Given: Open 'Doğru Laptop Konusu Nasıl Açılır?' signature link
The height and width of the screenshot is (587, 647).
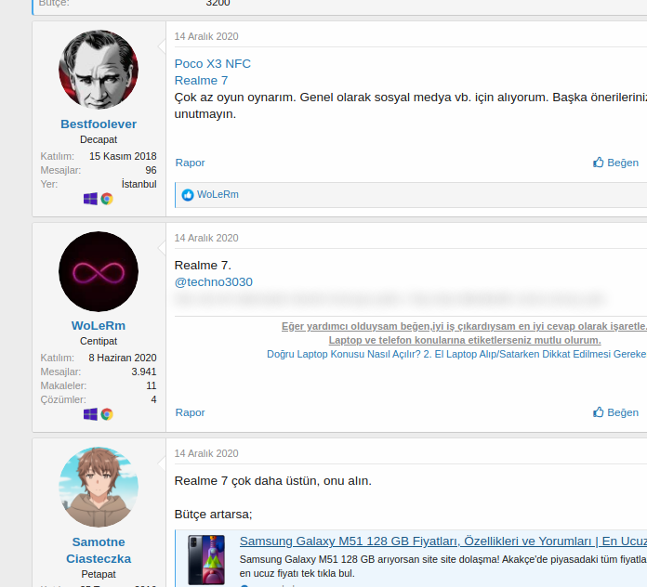Looking at the screenshot, I should (344, 354).
